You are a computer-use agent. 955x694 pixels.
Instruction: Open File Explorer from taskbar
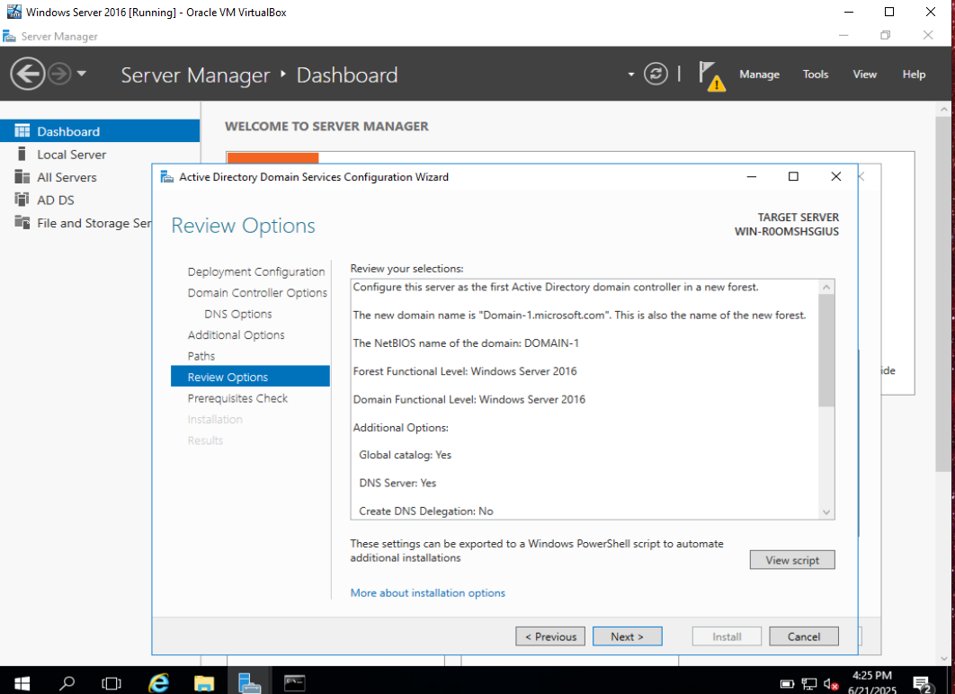204,683
